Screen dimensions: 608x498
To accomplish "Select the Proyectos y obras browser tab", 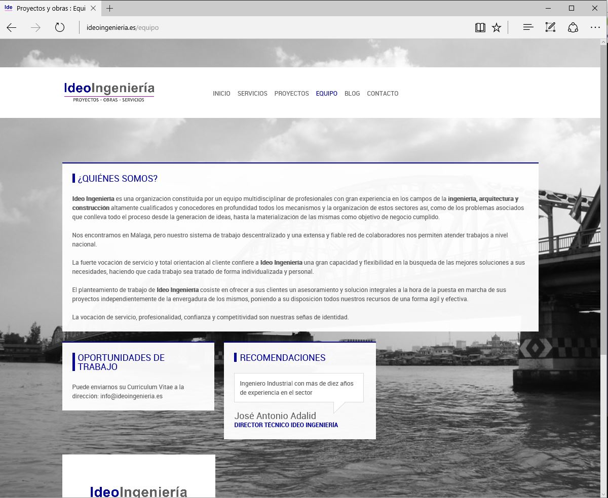I will click(48, 9).
